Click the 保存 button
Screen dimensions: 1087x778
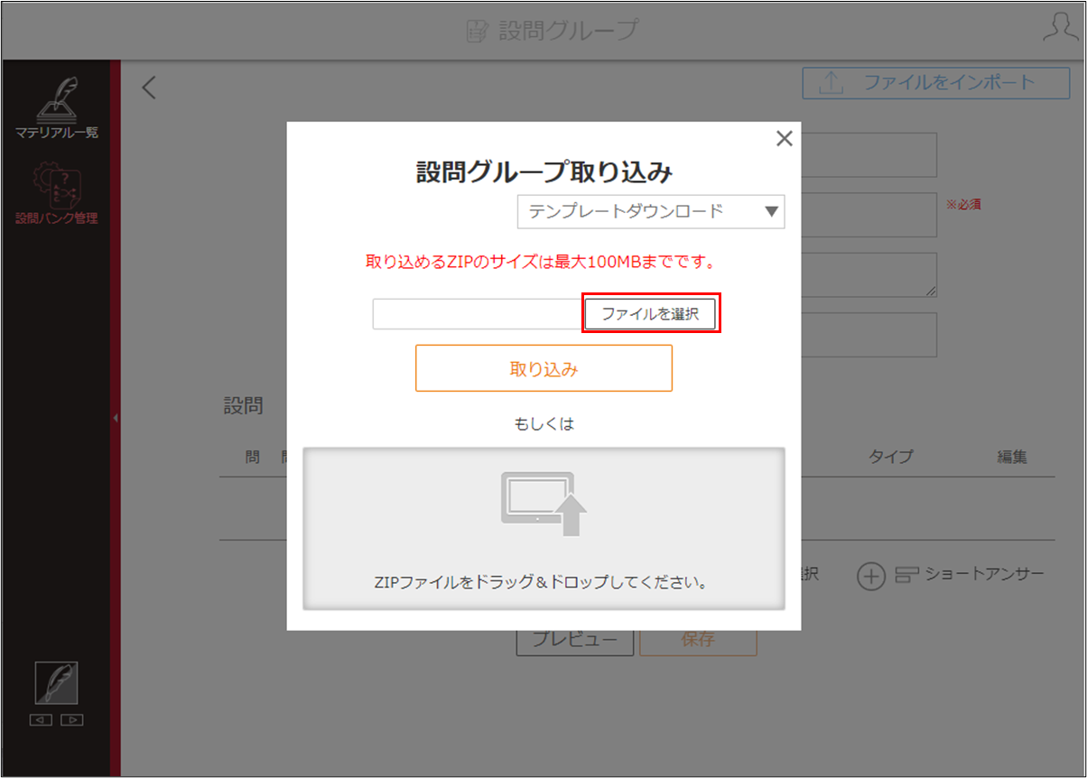click(x=698, y=639)
